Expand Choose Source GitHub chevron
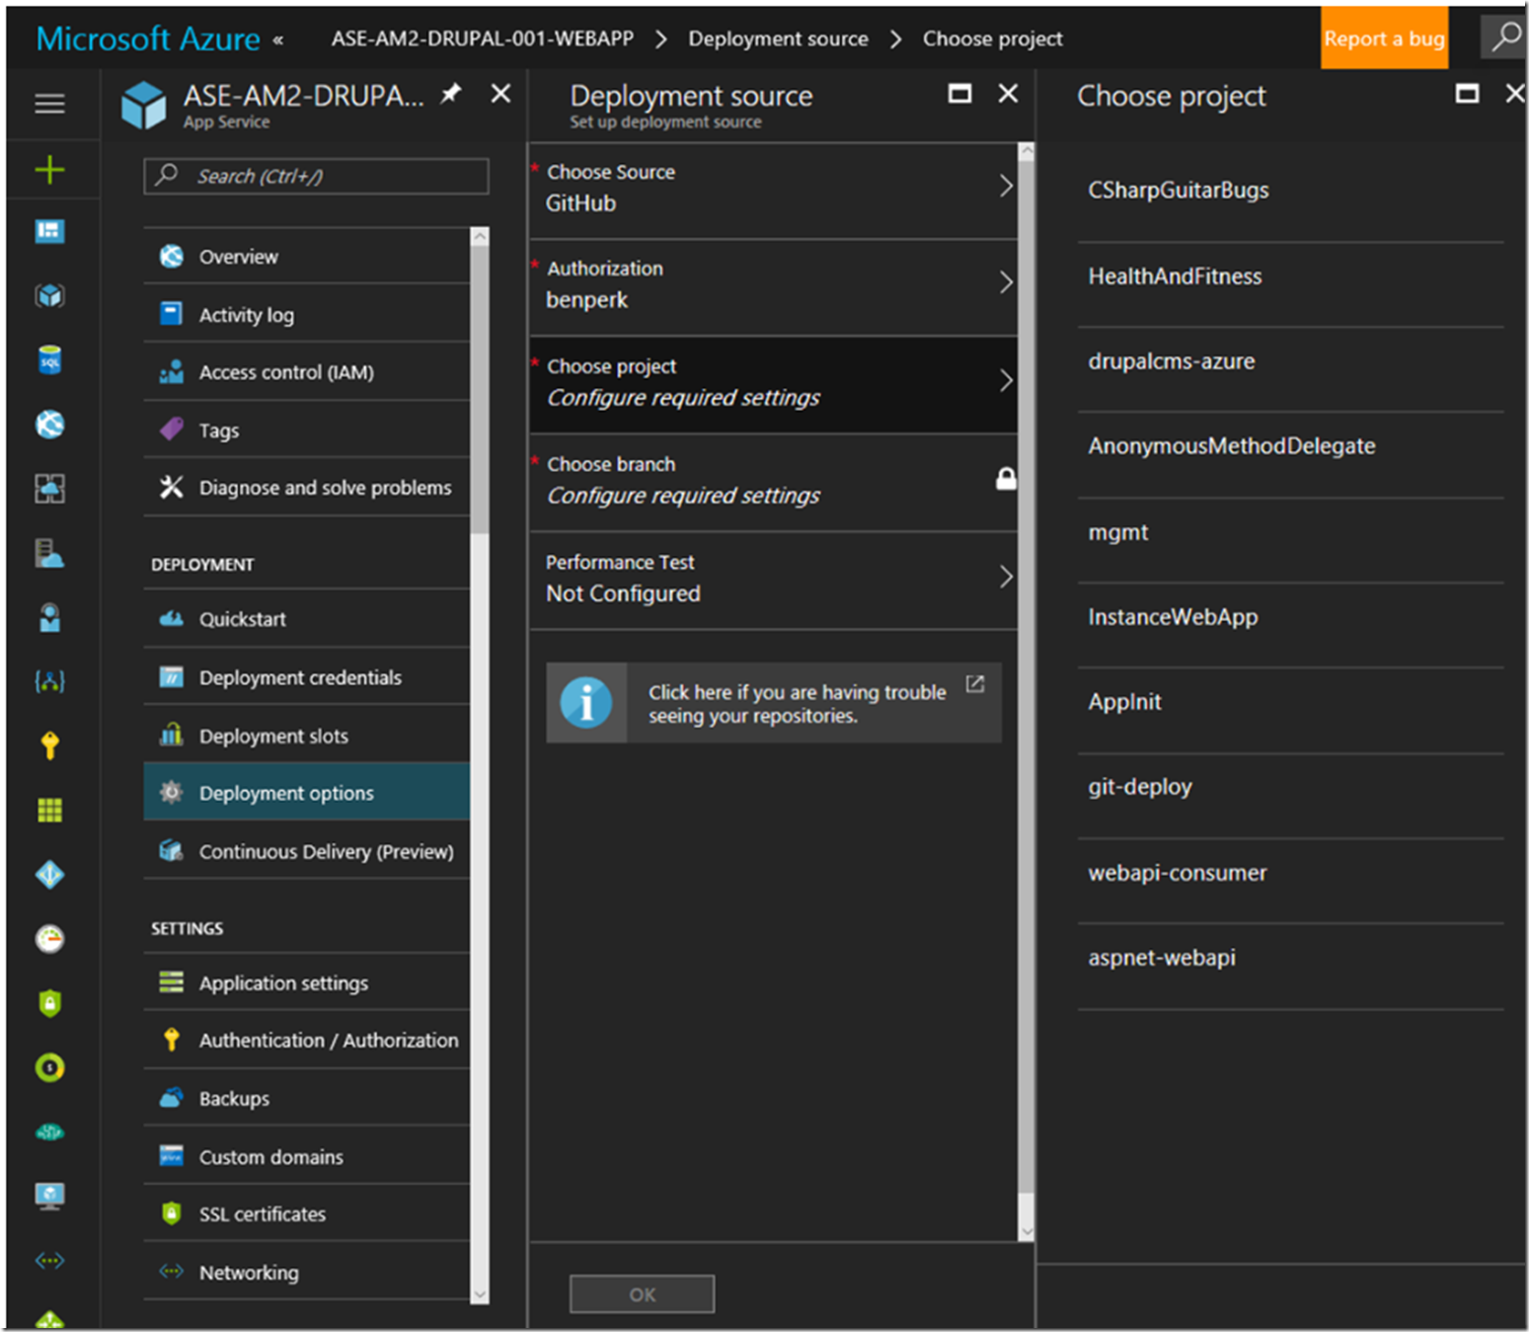The height and width of the screenshot is (1332, 1529). click(1006, 186)
